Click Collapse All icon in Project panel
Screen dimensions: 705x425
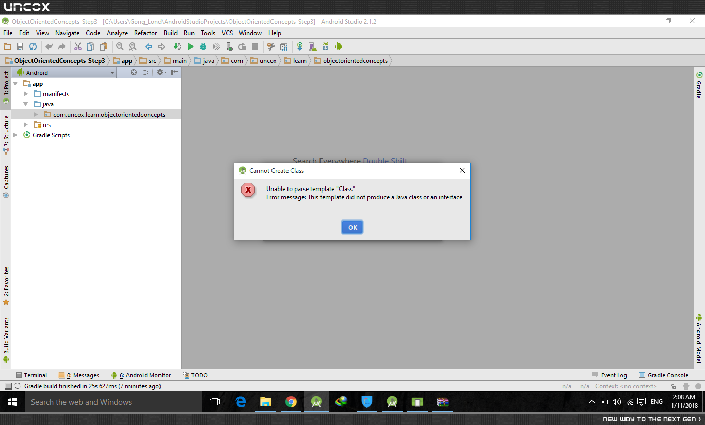[x=145, y=73]
